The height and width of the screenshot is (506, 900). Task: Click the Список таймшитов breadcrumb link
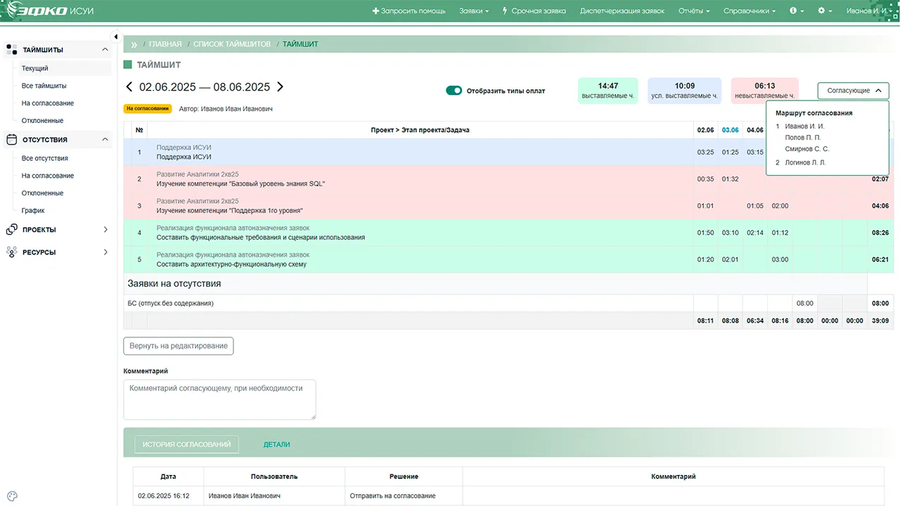pos(232,44)
